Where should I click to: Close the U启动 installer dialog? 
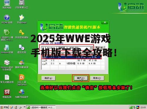[x=105, y=23]
